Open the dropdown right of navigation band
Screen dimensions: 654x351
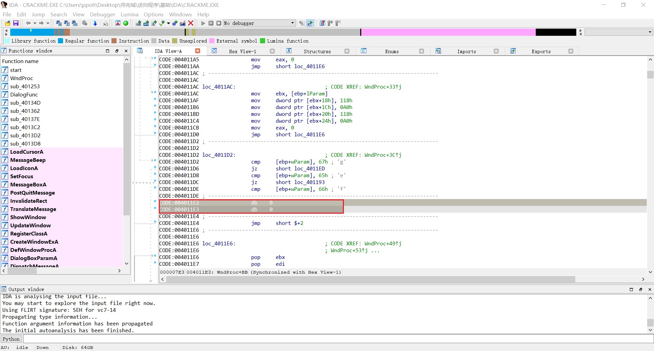[650, 32]
